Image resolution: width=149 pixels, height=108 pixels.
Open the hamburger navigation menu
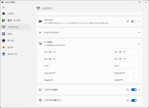pos(4,7)
